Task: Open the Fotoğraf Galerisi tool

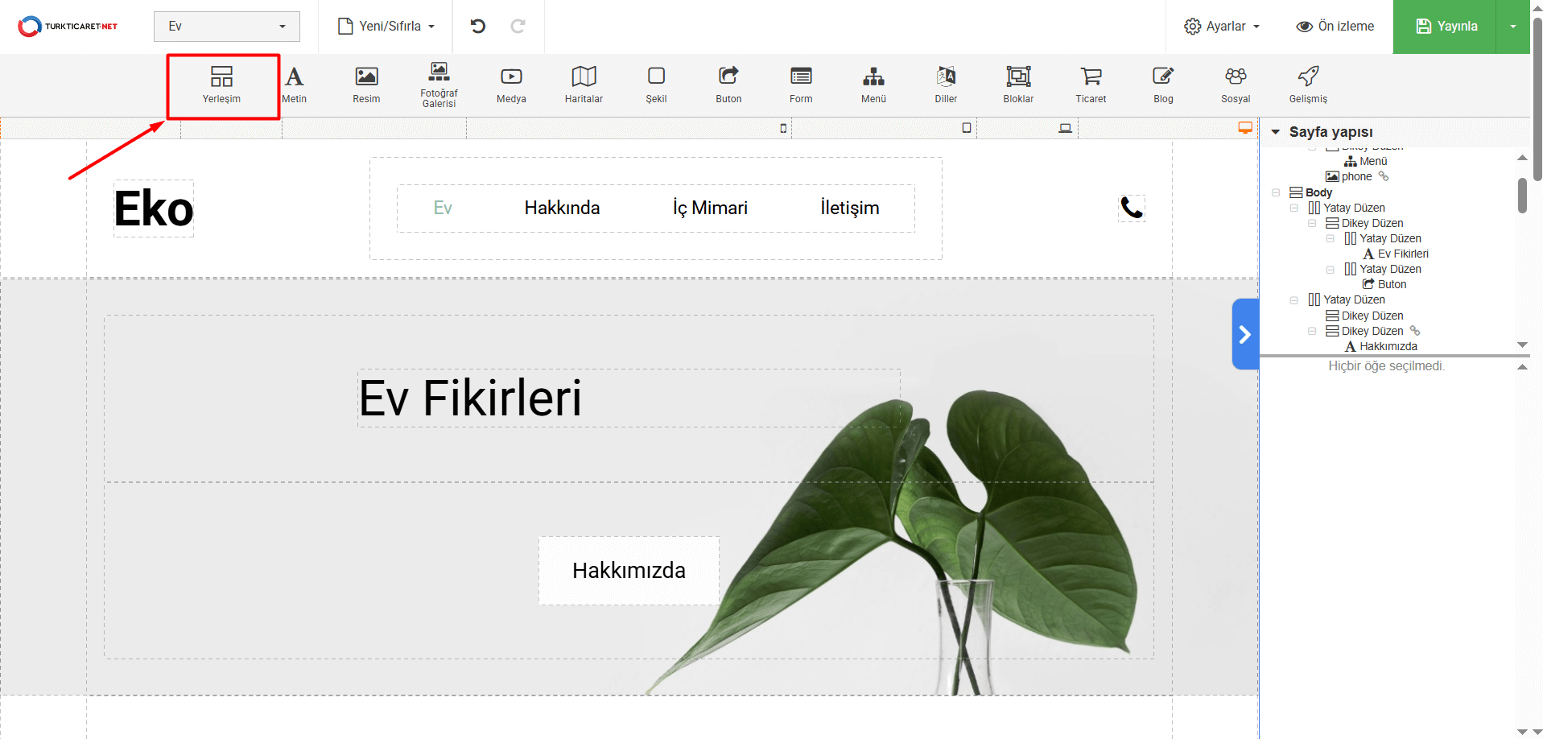Action: (439, 85)
